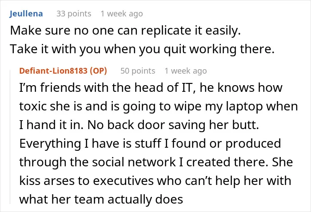Image resolution: width=311 pixels, height=212 pixels.
Task: Open the Defiant-Lion8183 user profile
Action: tap(53, 71)
